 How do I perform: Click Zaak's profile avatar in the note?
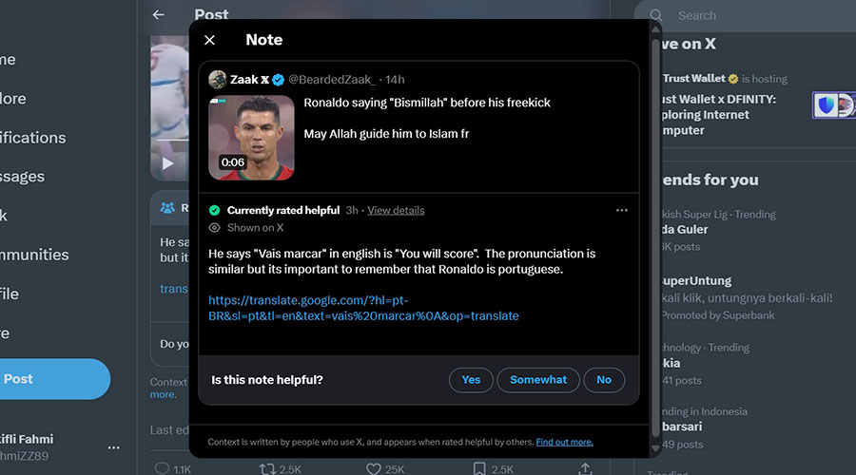[x=218, y=79]
